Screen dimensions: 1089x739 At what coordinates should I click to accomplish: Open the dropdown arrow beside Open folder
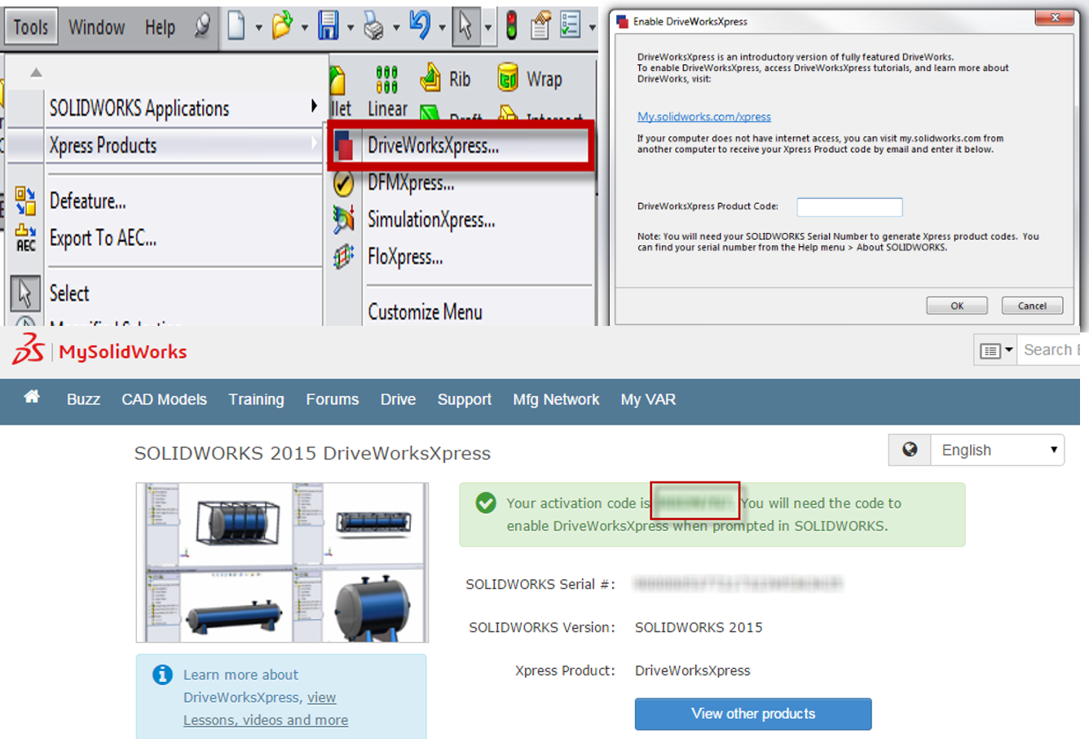pyautogui.click(x=304, y=28)
